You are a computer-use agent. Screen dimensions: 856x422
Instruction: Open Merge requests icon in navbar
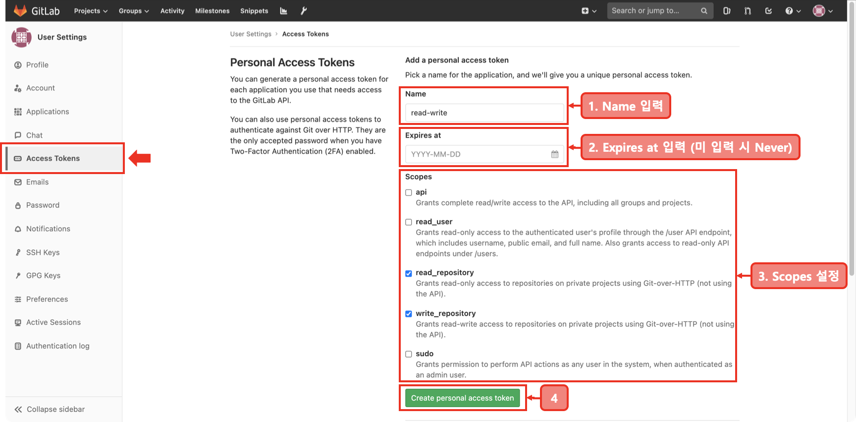(x=748, y=11)
